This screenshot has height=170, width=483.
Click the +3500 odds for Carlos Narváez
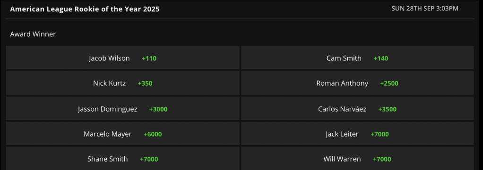click(388, 109)
